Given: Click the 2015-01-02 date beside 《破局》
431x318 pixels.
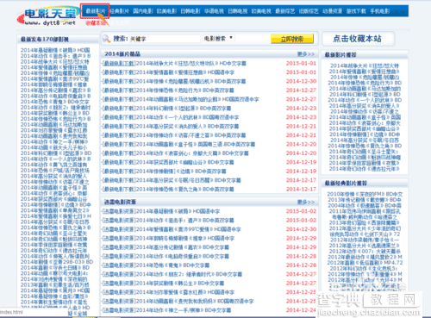Looking at the screenshot, I should (x=301, y=211).
